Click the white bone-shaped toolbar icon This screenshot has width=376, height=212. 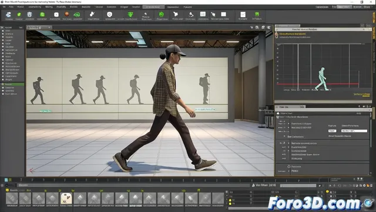tap(92, 14)
